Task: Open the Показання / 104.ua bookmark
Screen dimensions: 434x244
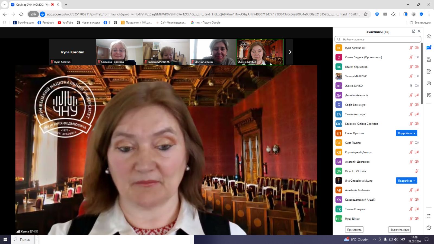Action: (136, 23)
